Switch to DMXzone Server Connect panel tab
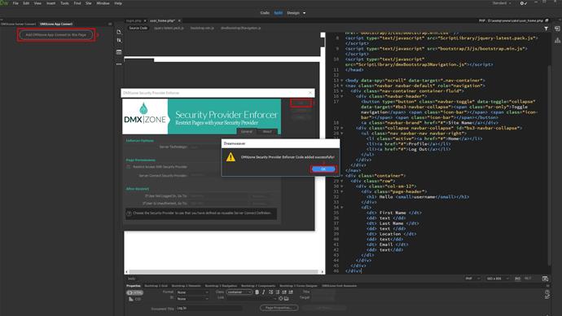The height and width of the screenshot is (316, 562). (18, 24)
